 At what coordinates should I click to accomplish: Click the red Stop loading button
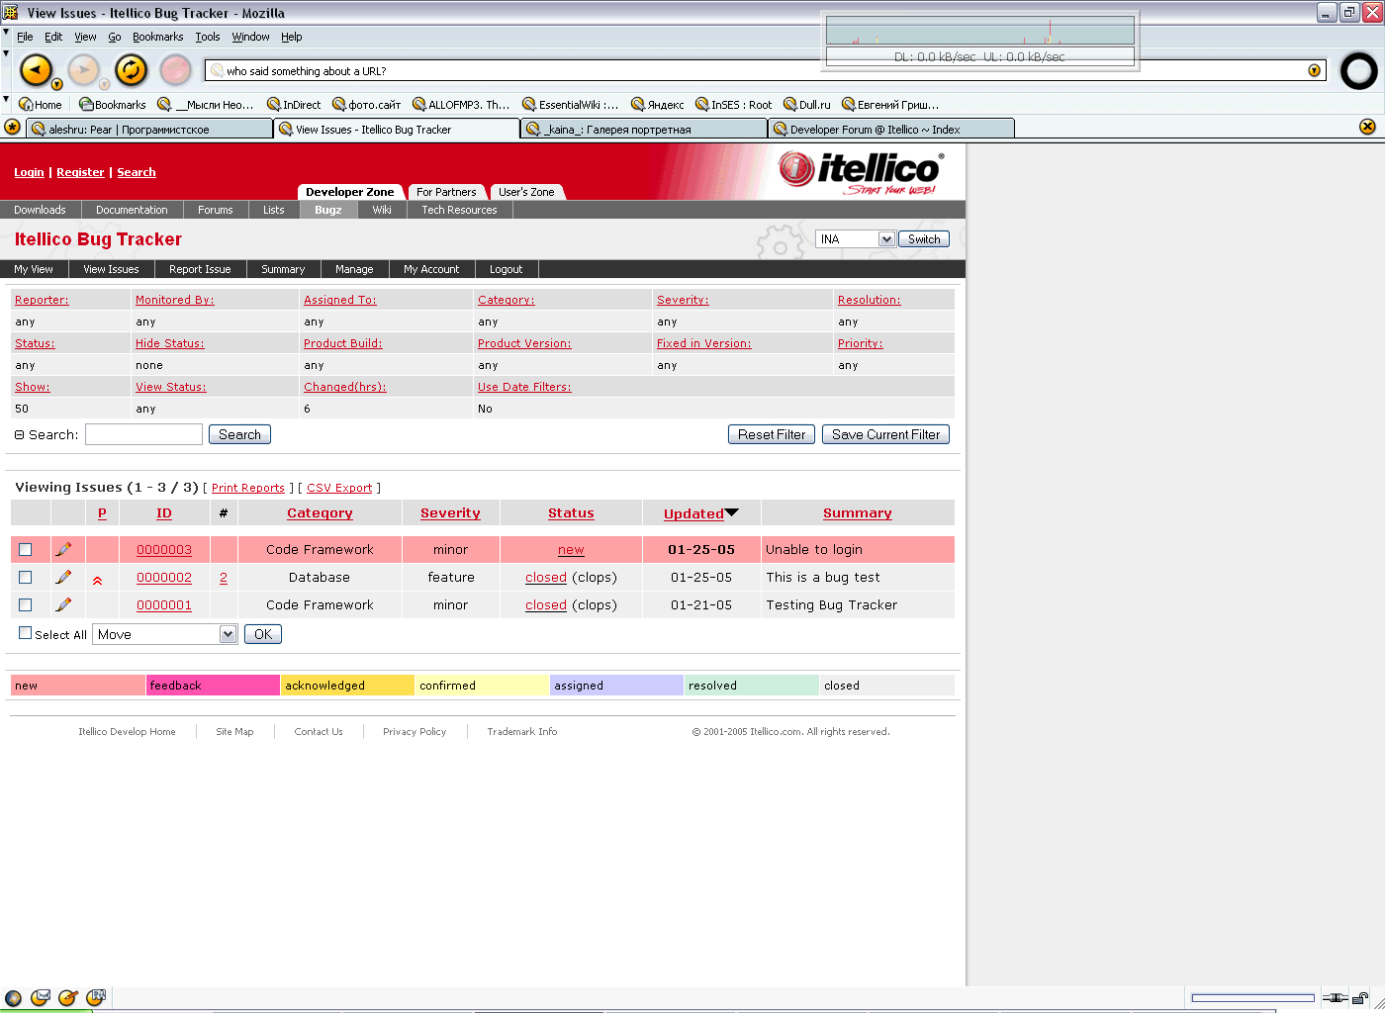tap(176, 70)
